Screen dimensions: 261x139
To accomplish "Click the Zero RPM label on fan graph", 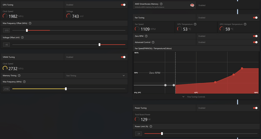I will tap(155, 73).
